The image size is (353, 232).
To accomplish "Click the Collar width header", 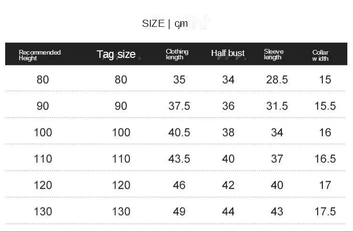I will pos(320,55).
